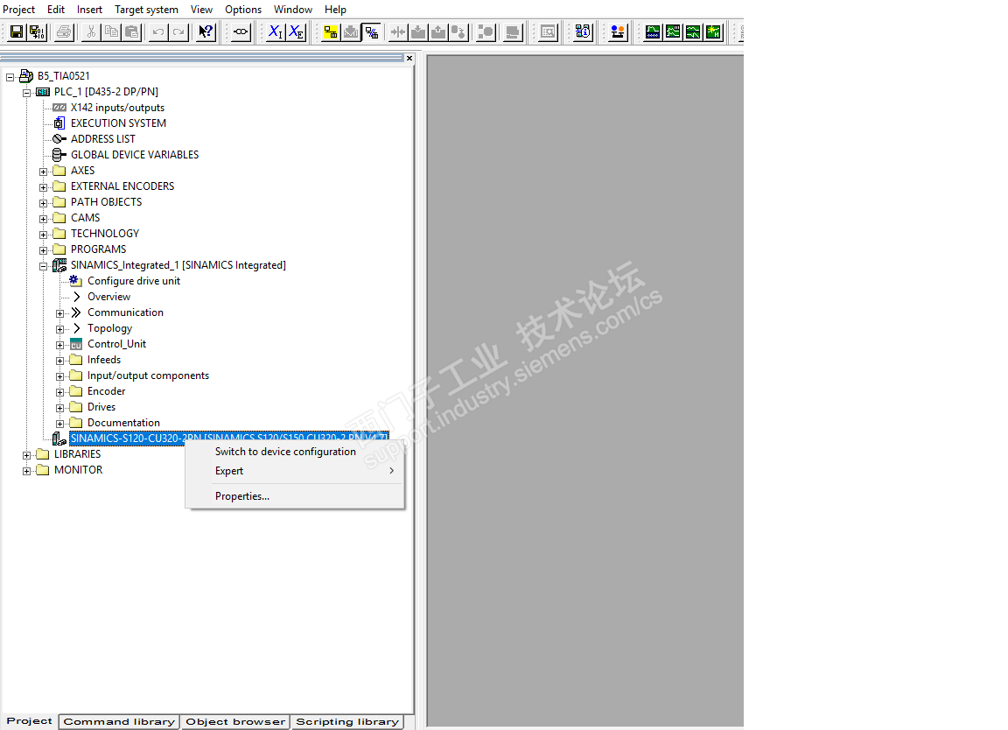Expand the LIBRARIES folder node
Viewport: 1008px width, 730px height.
(x=26, y=455)
